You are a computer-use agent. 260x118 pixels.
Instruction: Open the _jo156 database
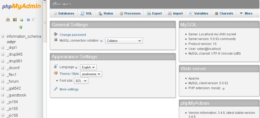[x=12, y=115]
